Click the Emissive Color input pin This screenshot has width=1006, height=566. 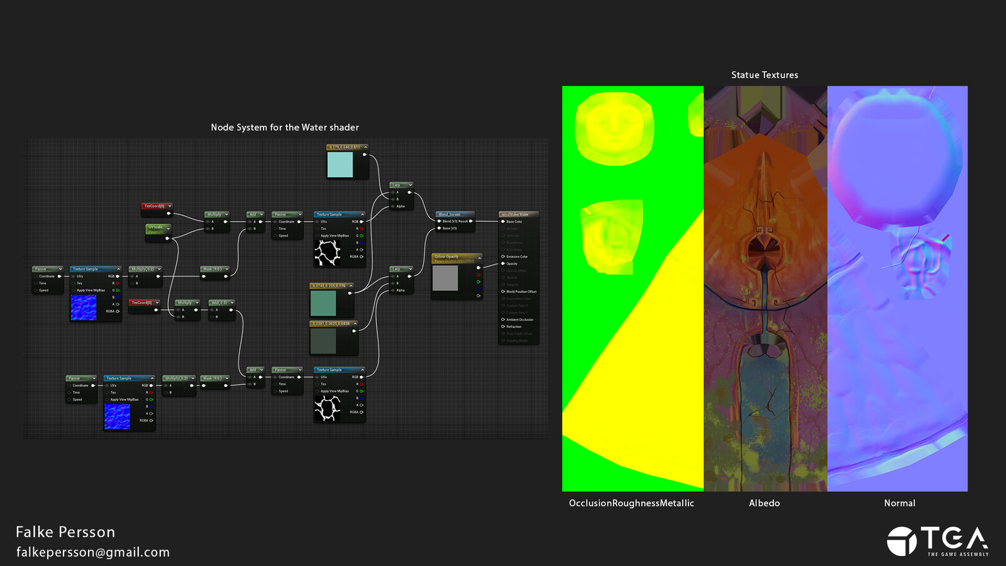(503, 257)
